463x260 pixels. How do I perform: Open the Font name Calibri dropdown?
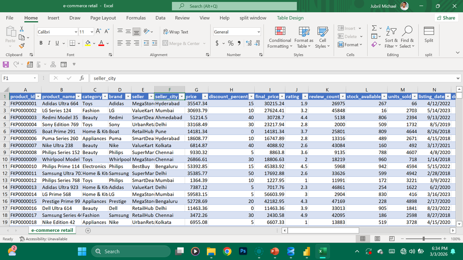point(75,32)
